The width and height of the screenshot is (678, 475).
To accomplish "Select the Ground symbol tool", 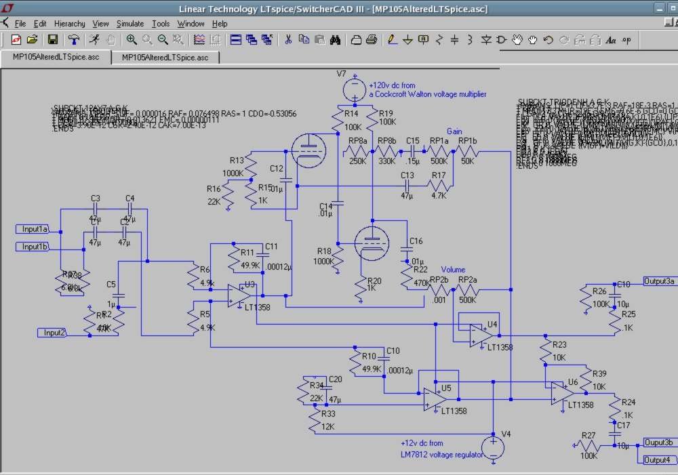I will 407,40.
